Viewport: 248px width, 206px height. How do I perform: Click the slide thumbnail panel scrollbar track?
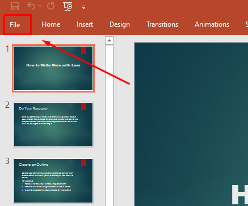tap(109, 125)
